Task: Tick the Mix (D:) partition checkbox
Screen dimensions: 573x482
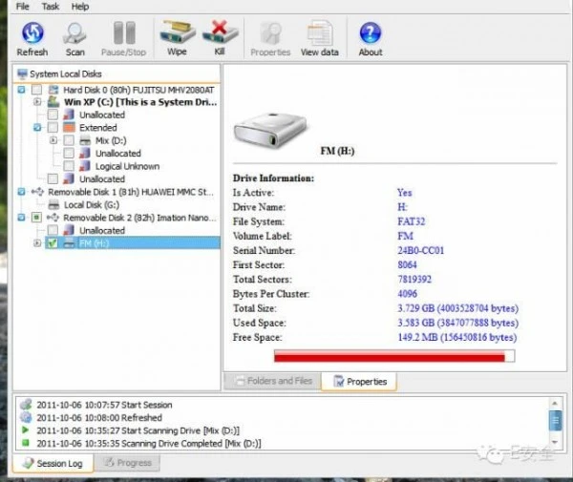Action: click(x=69, y=140)
